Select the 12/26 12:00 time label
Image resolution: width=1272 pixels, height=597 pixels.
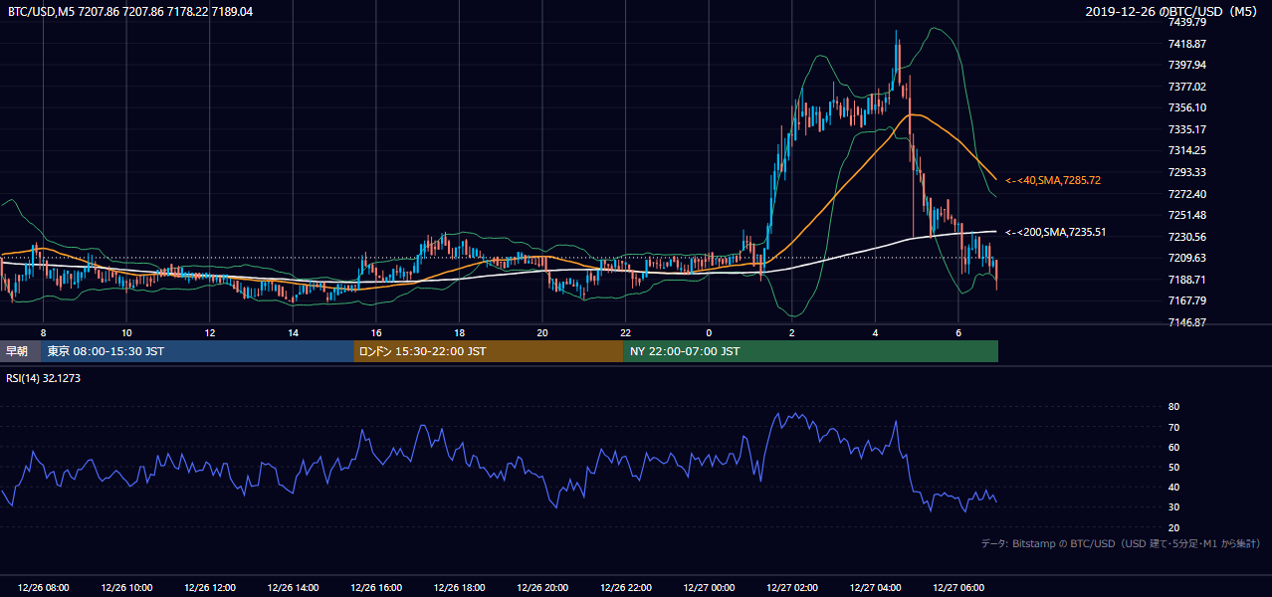tap(210, 588)
